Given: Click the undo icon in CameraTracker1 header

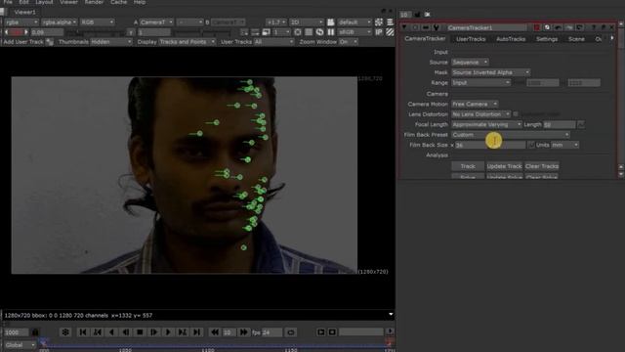Looking at the screenshot, I should tap(558, 27).
